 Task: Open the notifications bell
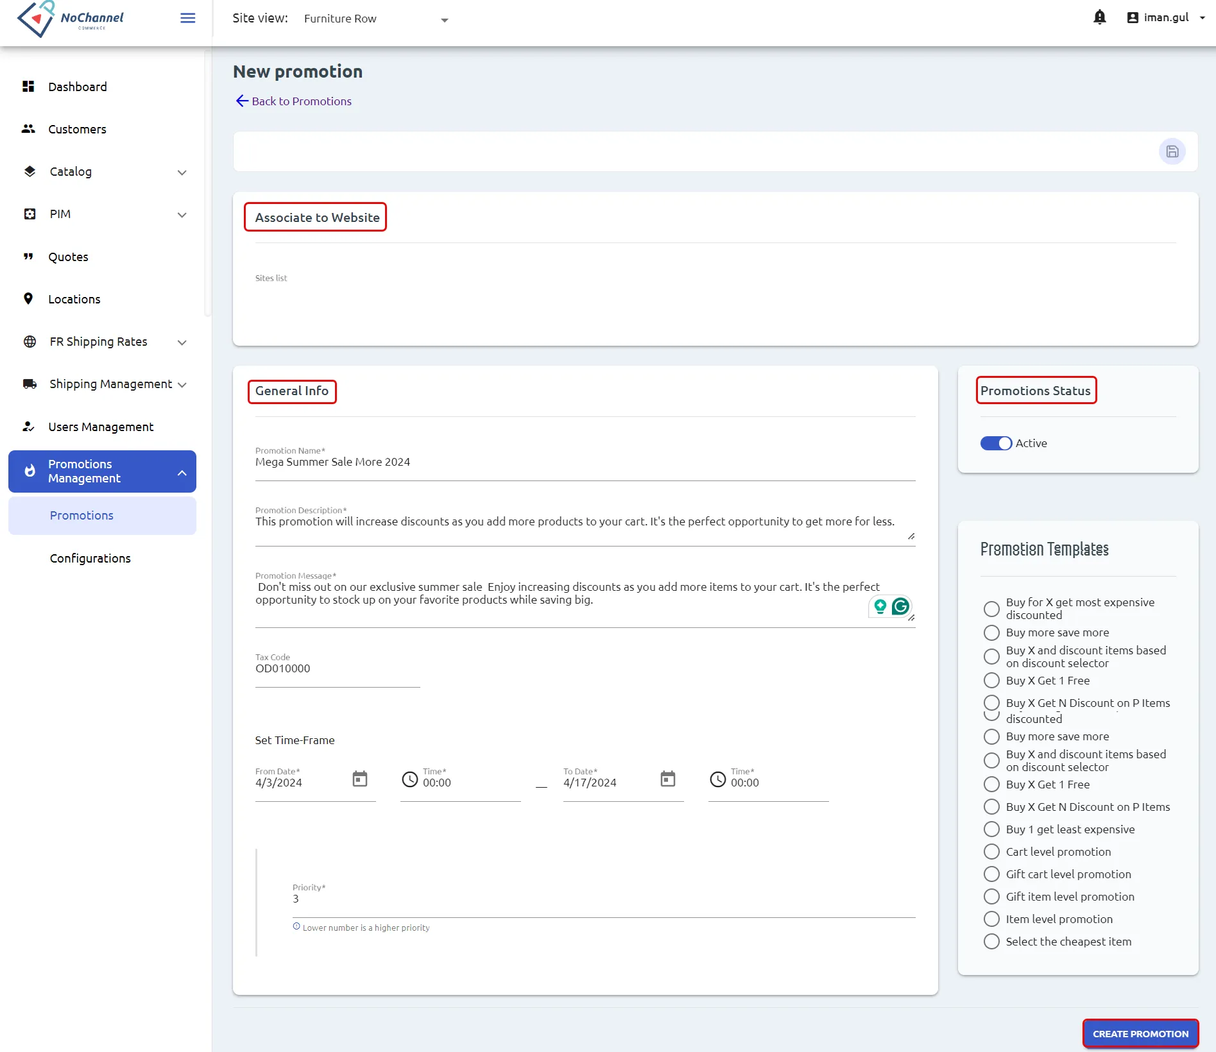[1099, 17]
